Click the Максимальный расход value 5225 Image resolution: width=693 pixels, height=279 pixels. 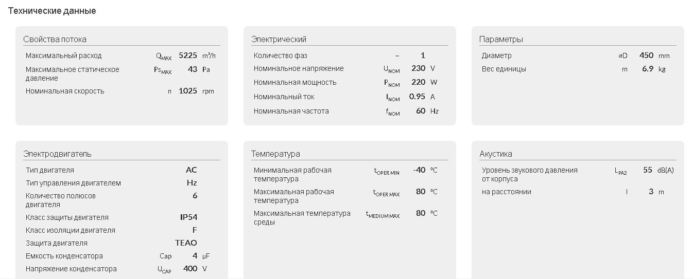(x=188, y=55)
